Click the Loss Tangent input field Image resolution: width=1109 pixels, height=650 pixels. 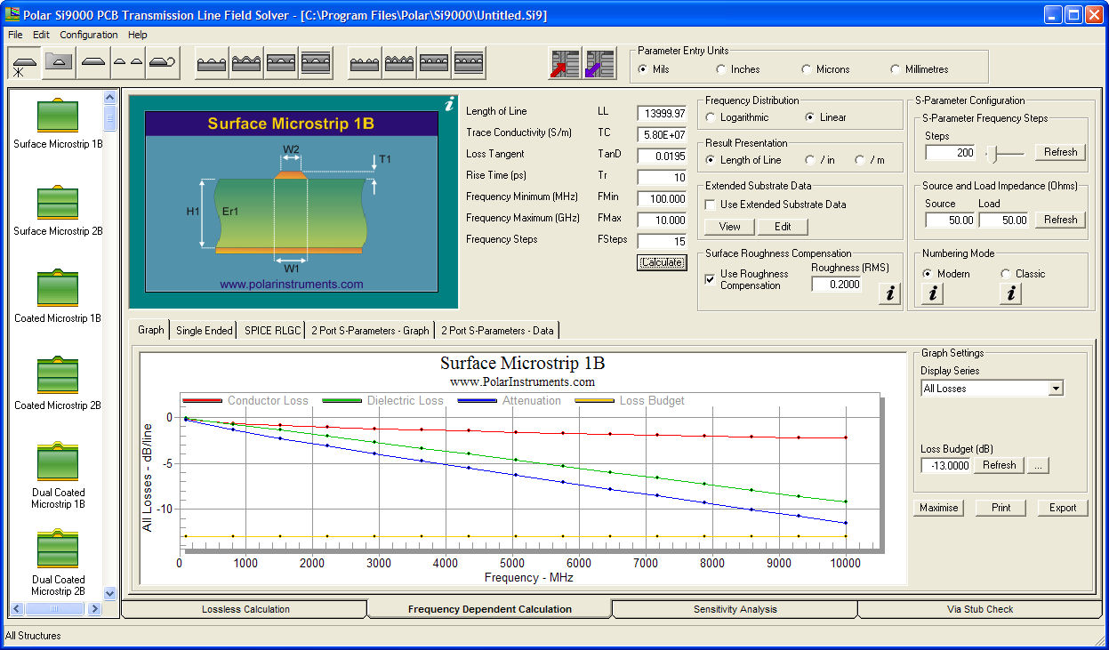(x=662, y=156)
